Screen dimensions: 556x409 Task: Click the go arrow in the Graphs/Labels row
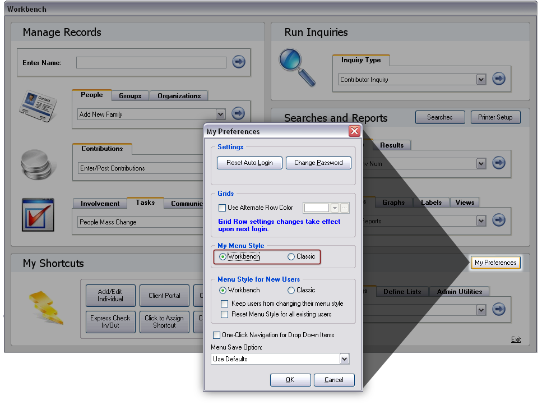[499, 220]
